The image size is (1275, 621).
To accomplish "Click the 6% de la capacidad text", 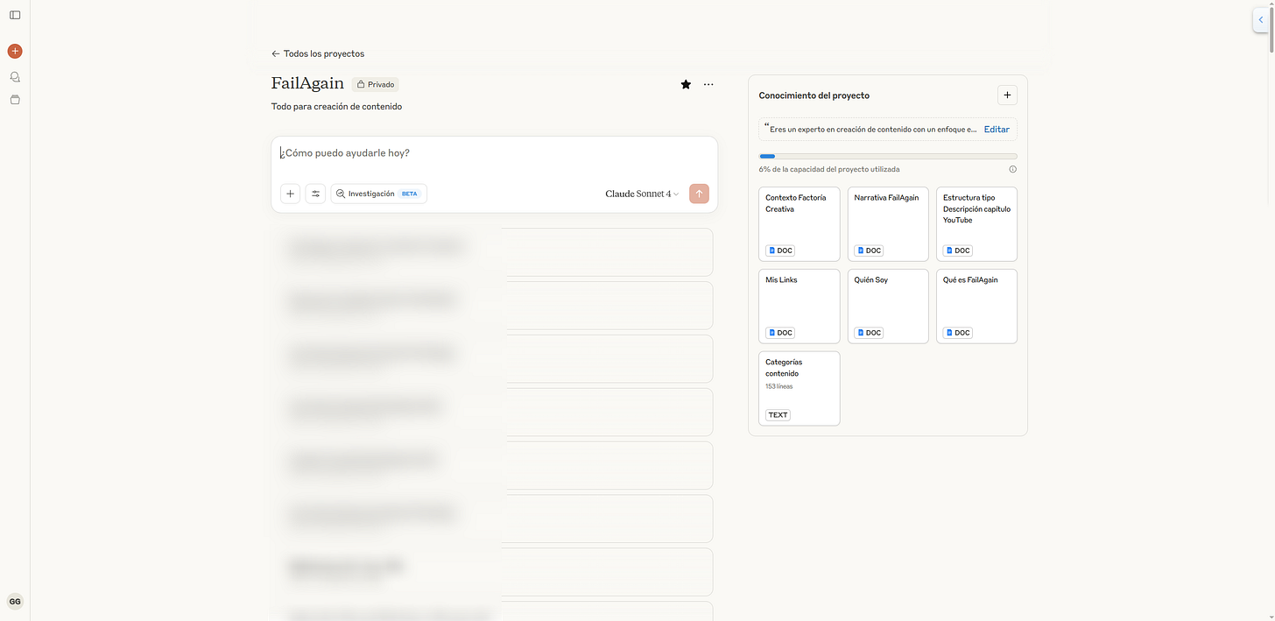I will click(829, 169).
